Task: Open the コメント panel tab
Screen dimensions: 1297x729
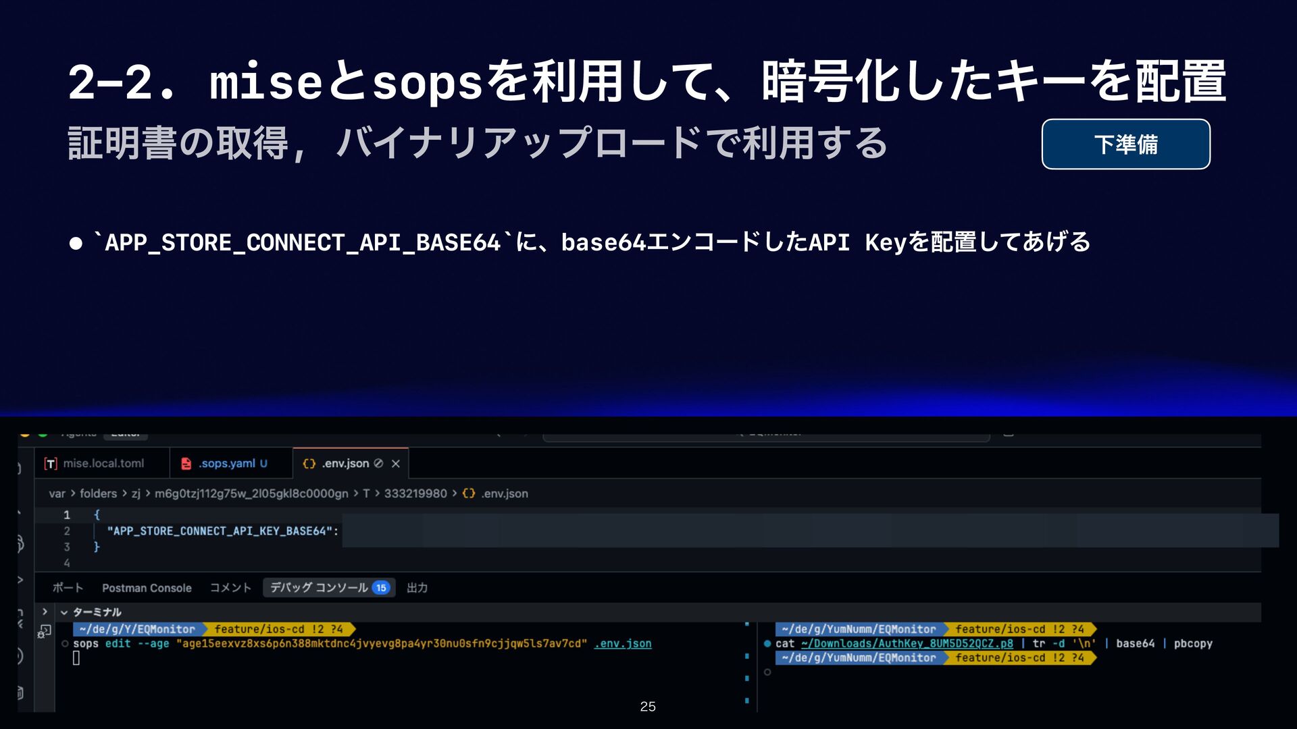Action: [230, 588]
